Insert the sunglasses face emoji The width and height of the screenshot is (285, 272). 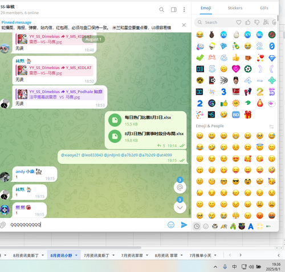pos(236,181)
